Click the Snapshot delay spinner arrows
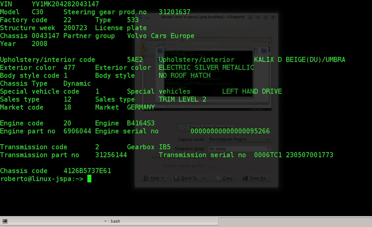The image size is (372, 227). tap(268, 149)
